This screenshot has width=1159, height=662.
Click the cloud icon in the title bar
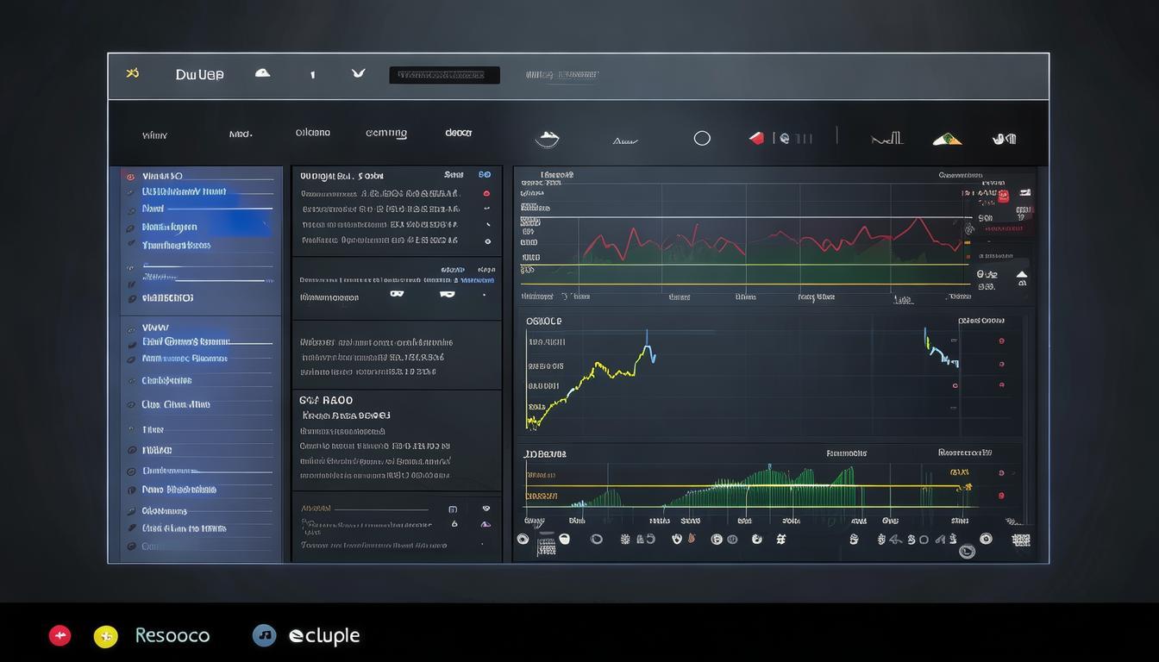pos(262,73)
